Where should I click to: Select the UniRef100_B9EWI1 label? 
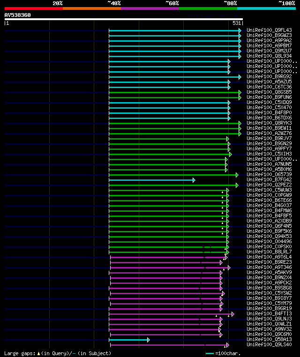click(x=269, y=128)
